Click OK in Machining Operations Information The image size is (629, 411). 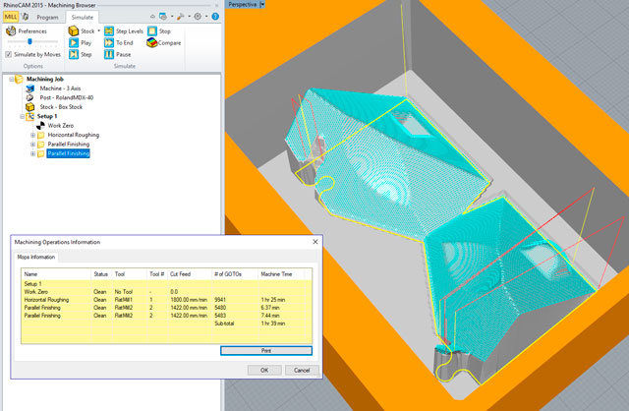[264, 370]
